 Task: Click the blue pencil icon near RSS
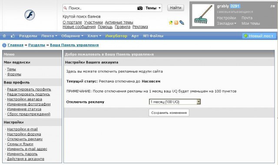coord(182,23)
